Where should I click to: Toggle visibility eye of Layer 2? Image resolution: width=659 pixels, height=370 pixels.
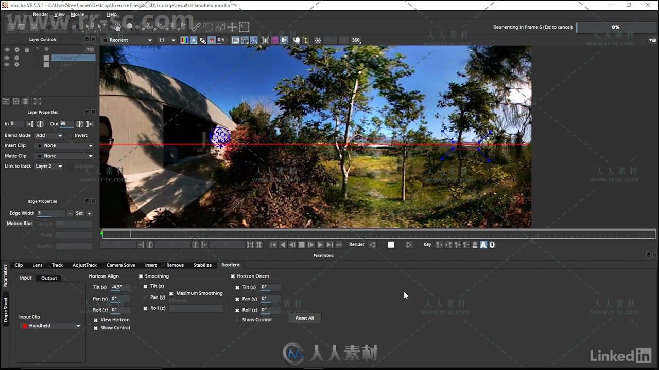click(7, 58)
